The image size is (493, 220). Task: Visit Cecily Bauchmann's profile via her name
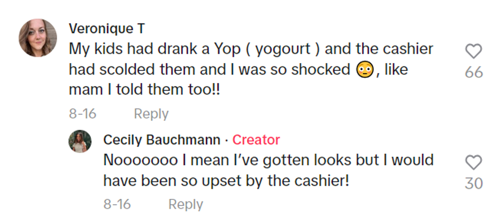[x=161, y=139]
